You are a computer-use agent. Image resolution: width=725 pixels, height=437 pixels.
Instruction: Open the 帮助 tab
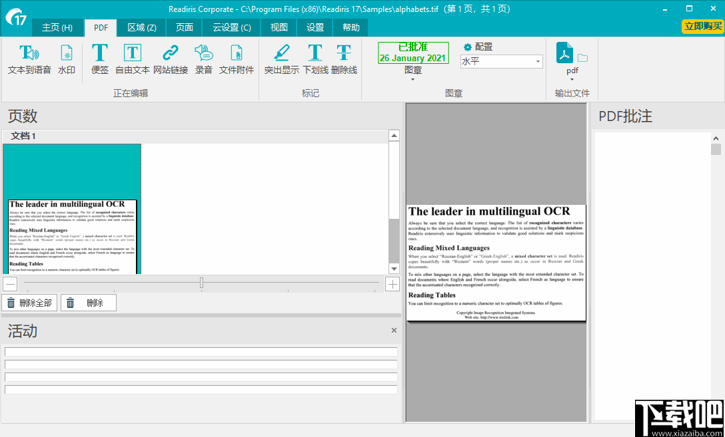click(x=351, y=28)
